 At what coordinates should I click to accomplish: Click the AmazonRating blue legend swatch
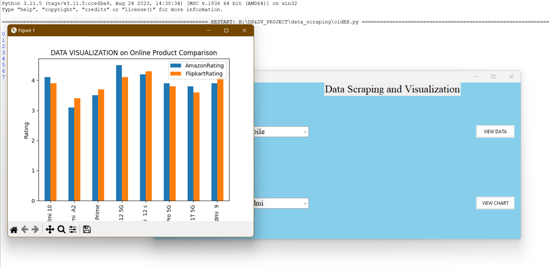pos(176,66)
